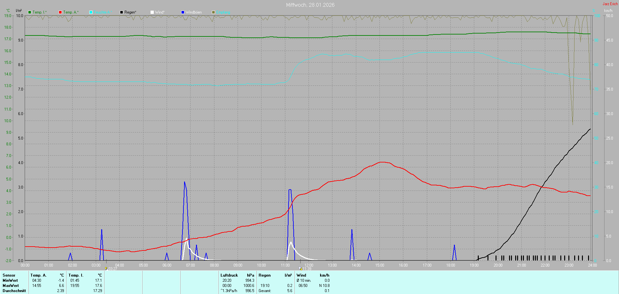Image resolution: width=619 pixels, height=294 pixels.
Task: Click the cyan Feuchte A. legend swatch
Action: (x=91, y=12)
